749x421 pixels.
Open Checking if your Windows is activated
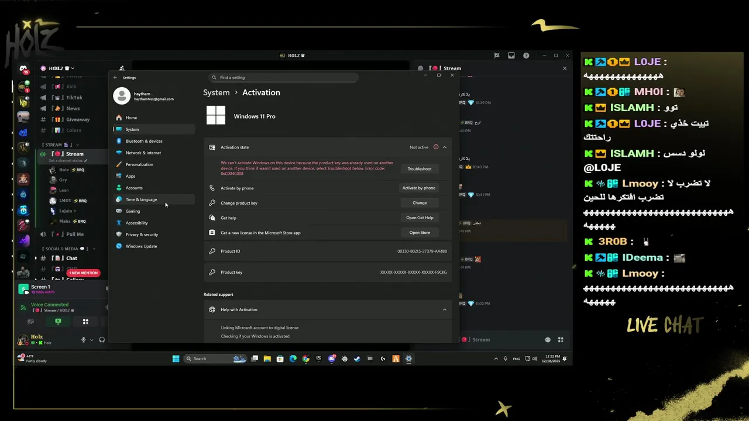click(255, 336)
